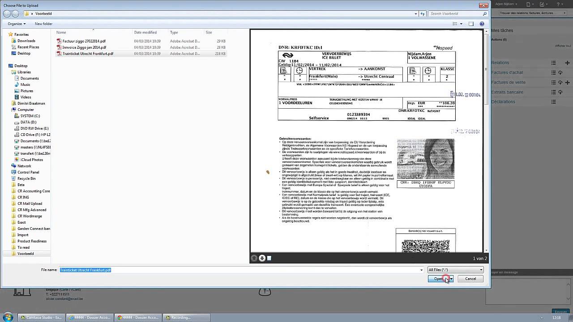Go back with the navigation Back arrow
Image resolution: width=573 pixels, height=322 pixels.
[7, 14]
